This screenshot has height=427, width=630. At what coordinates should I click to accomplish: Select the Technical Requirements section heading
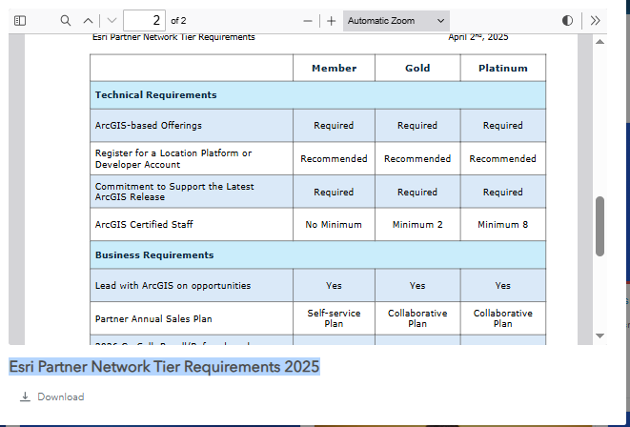pyautogui.click(x=156, y=95)
